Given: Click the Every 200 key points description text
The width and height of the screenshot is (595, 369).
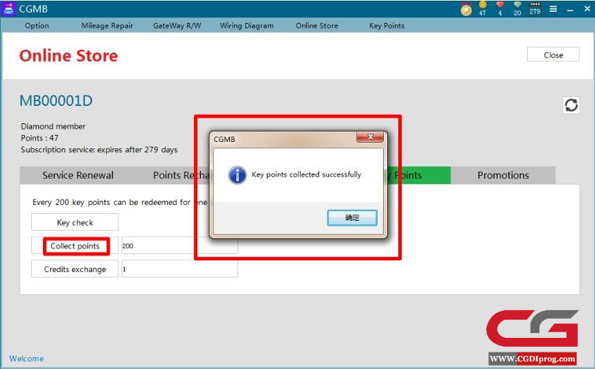Looking at the screenshot, I should click(x=120, y=202).
